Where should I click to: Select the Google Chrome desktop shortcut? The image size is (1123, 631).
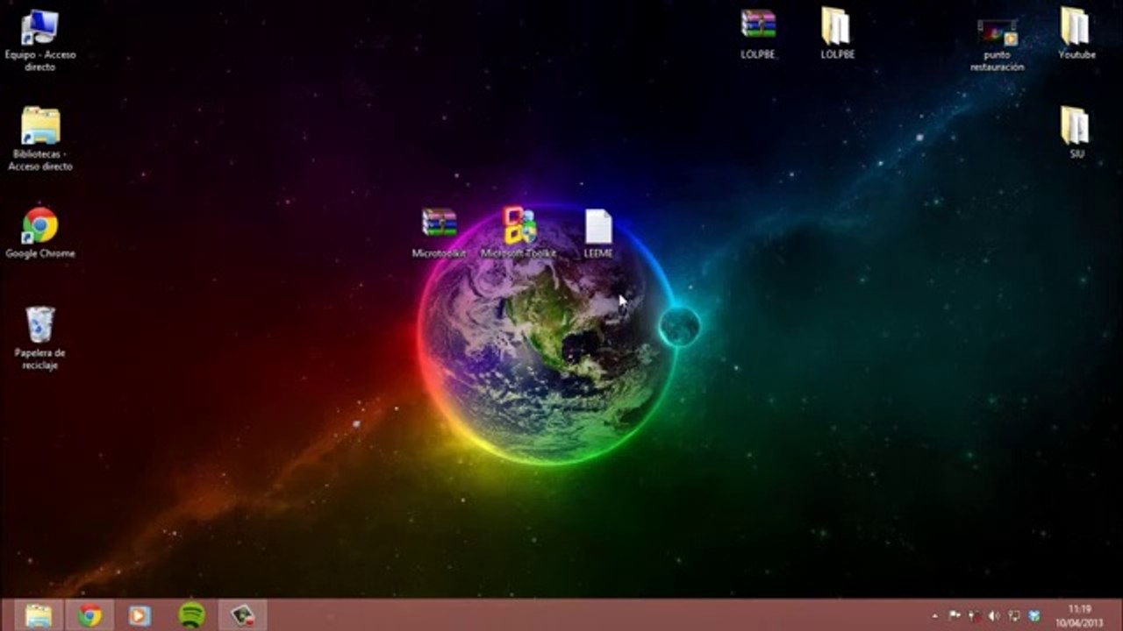[40, 233]
